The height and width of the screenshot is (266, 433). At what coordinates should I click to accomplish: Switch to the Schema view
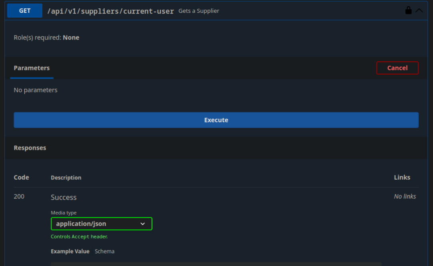[104, 251]
